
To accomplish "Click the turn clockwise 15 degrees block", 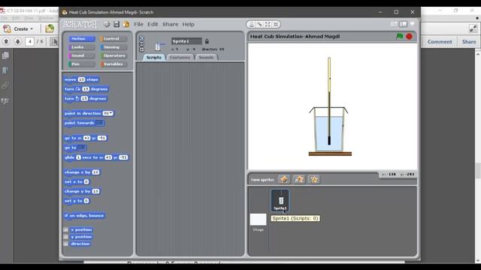I will point(86,88).
